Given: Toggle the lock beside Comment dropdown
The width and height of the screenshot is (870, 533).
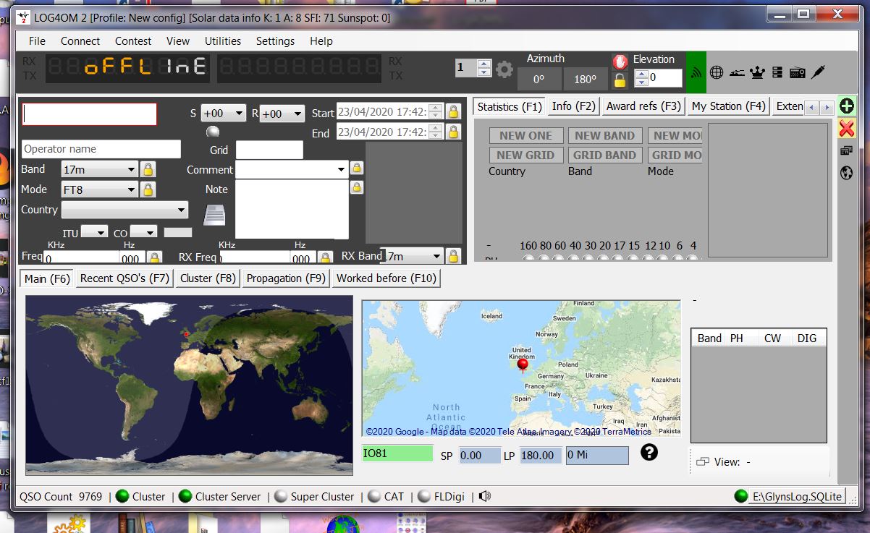Looking at the screenshot, I should tap(356, 169).
